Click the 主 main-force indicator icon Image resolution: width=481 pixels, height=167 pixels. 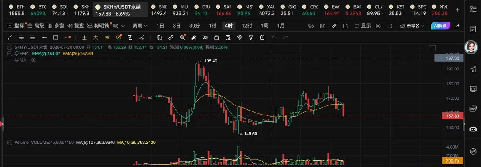84,38
